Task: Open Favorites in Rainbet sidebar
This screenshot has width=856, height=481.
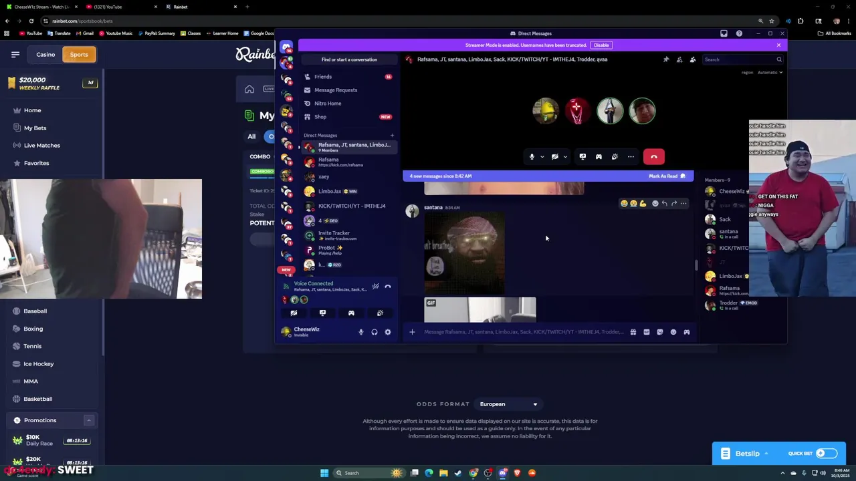Action: [x=36, y=163]
